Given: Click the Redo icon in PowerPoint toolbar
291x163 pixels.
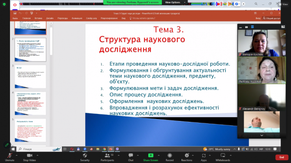Looking at the screenshot, I should click(x=26, y=13).
